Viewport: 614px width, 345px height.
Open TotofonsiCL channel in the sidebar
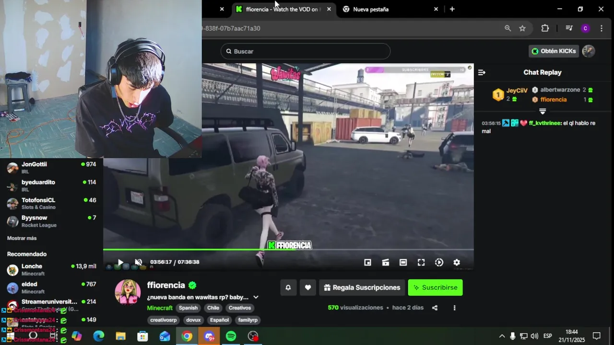pyautogui.click(x=51, y=204)
